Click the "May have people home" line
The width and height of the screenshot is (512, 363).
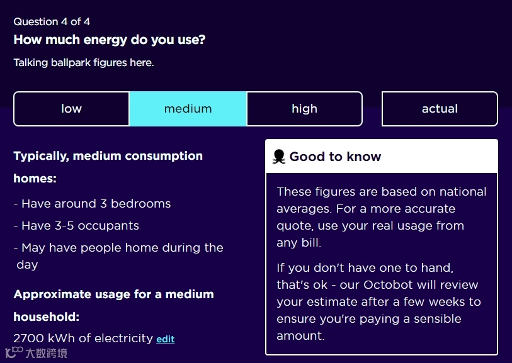(118, 248)
